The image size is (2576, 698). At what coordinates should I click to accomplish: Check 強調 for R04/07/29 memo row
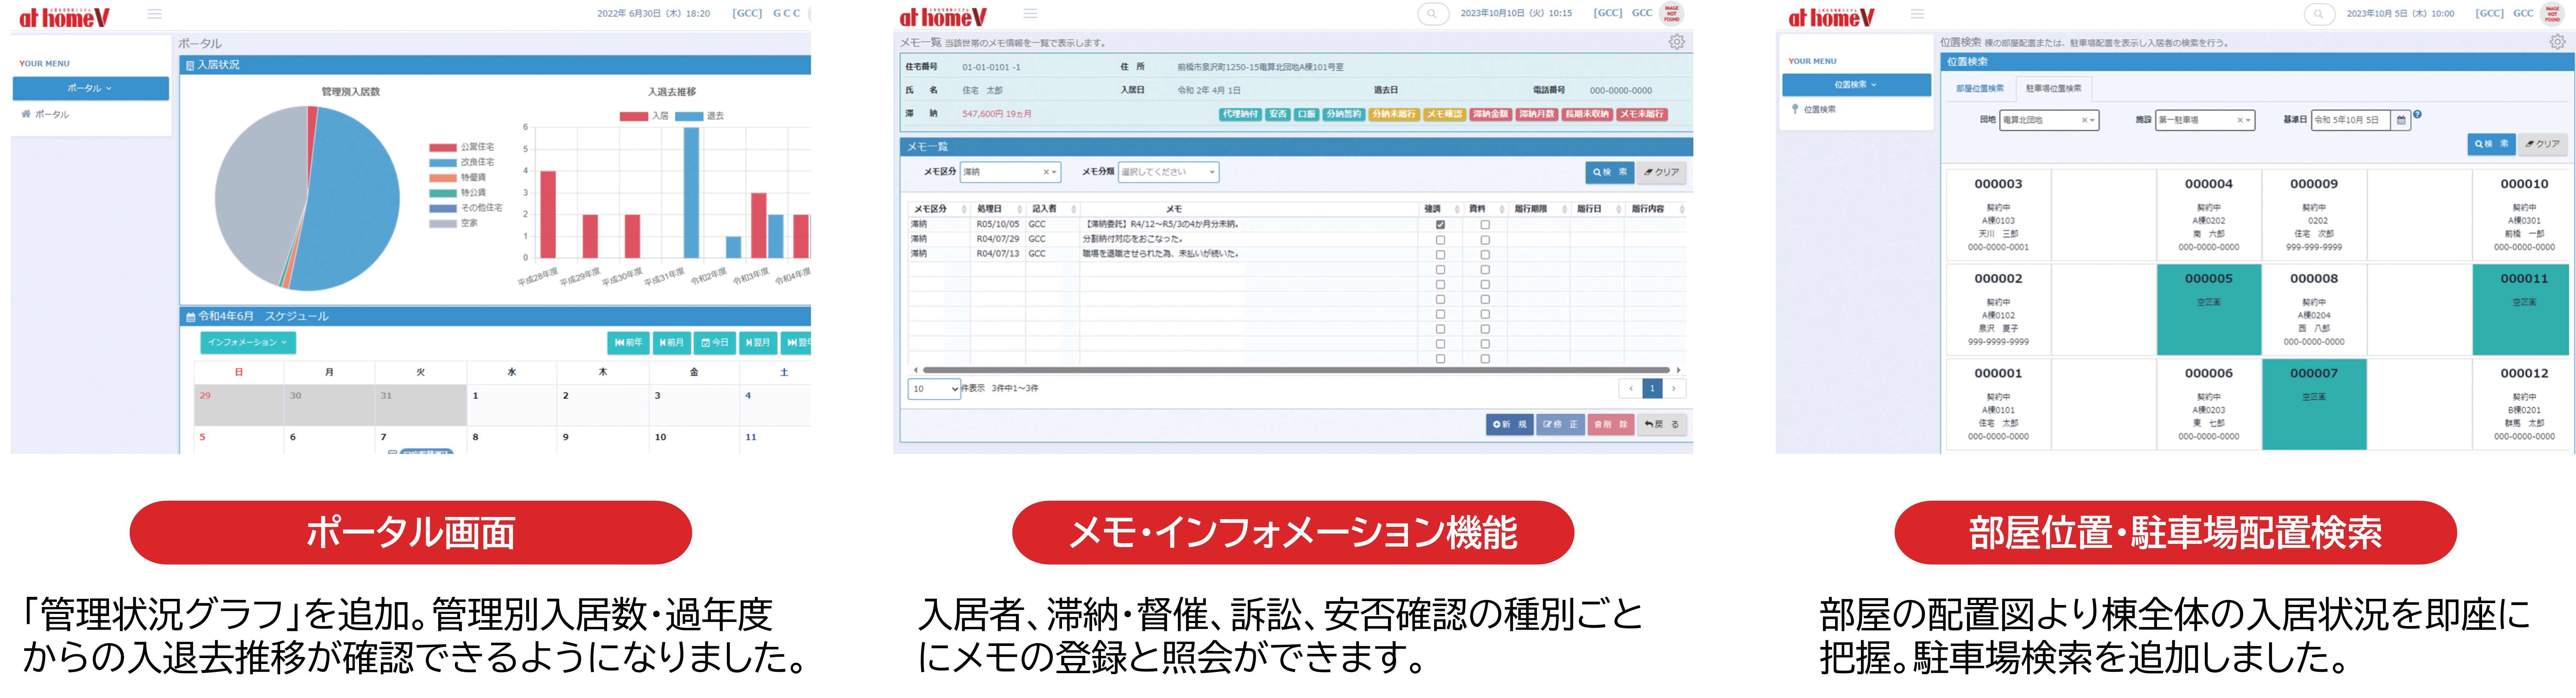[1440, 240]
